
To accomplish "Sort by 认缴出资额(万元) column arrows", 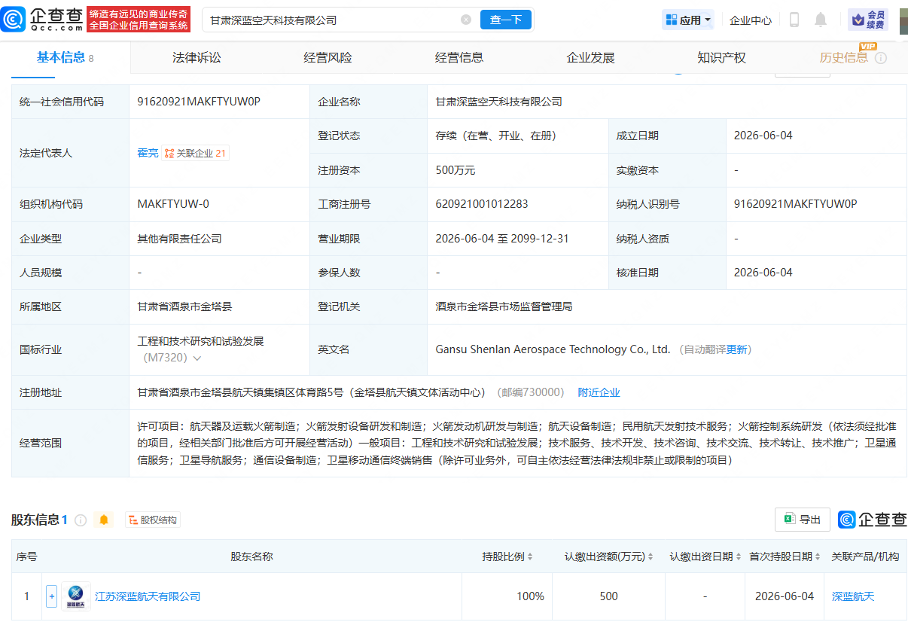I will tap(650, 556).
